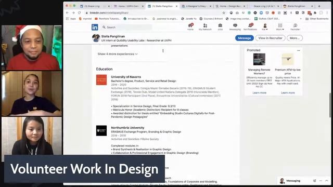Click the browser Back arrow
Screen dimensions: 333x187
coord(67,12)
